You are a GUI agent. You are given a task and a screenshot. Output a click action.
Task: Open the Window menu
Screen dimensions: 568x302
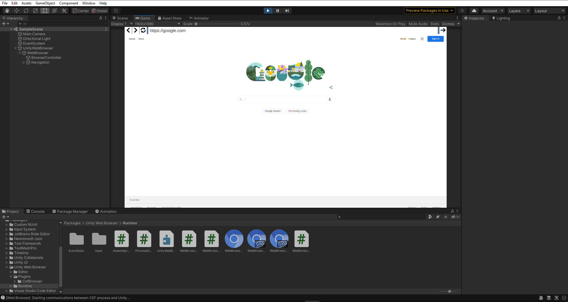coord(89,3)
